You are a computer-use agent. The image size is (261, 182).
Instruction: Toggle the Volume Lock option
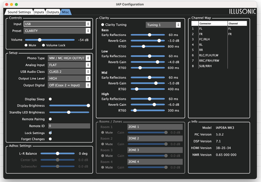(x=43, y=45)
